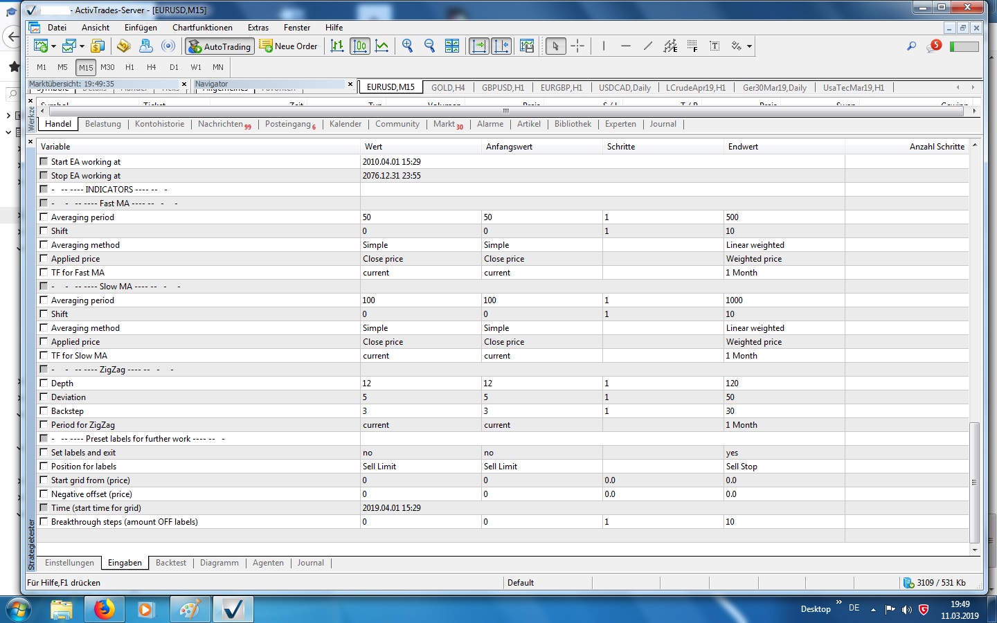Switch to the Einstellungen tab

tap(69, 563)
